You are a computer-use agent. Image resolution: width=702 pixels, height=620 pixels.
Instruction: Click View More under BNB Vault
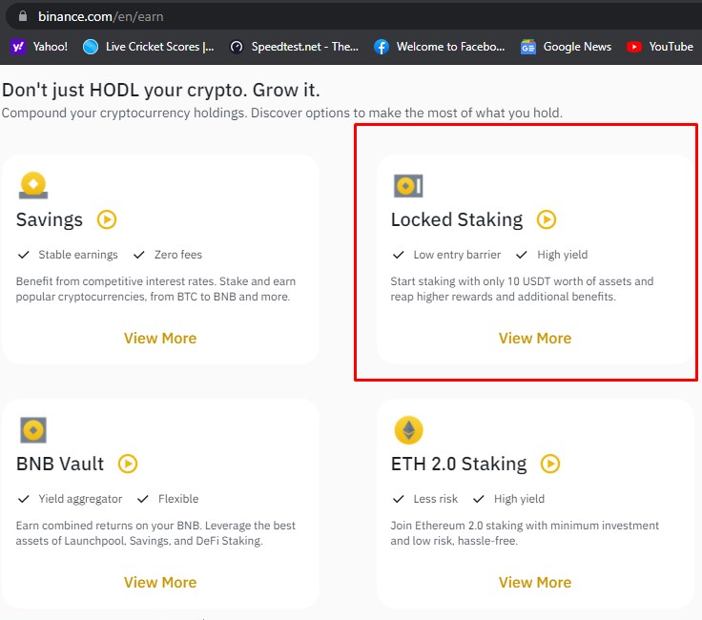(160, 583)
